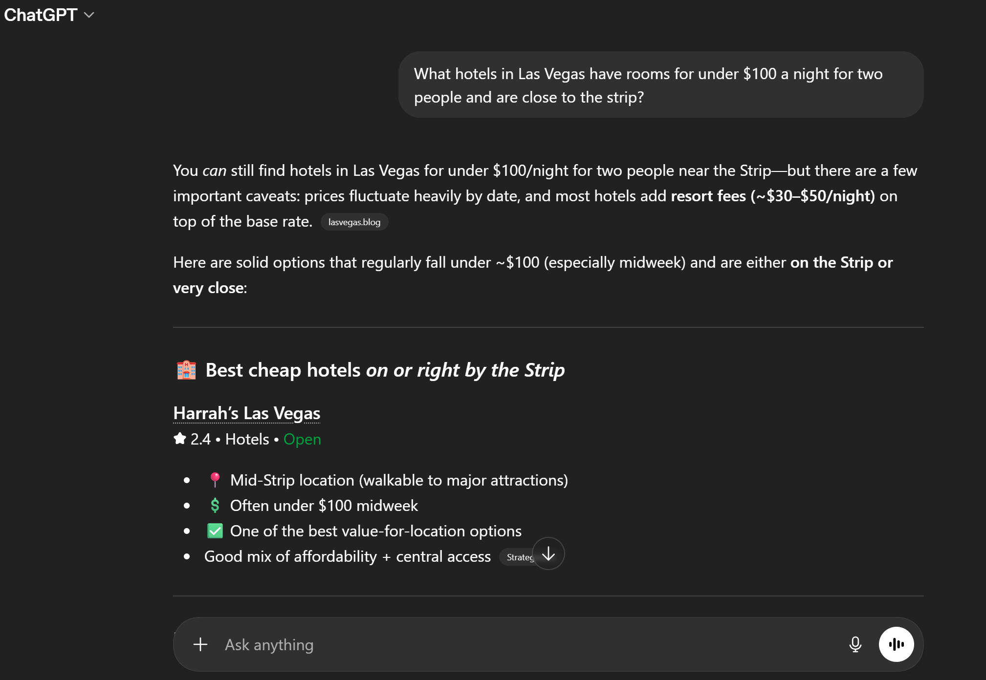Open the ChatGPT model selector dropdown
Viewport: 986px width, 680px height.
point(50,15)
